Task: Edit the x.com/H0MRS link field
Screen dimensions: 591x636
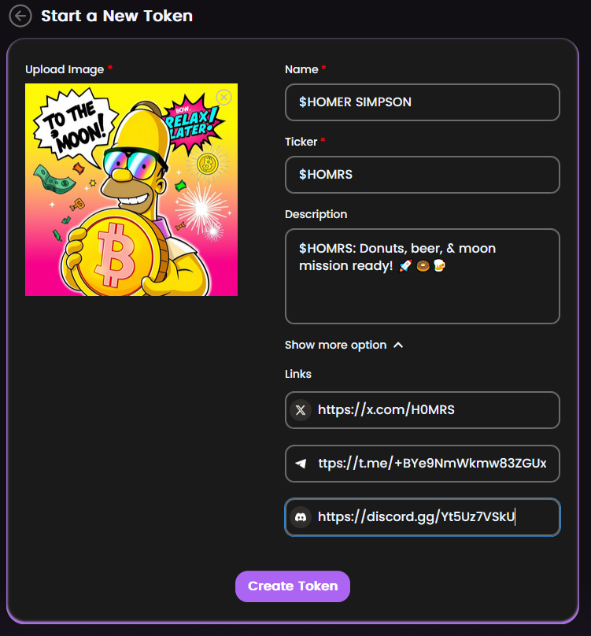Action: click(423, 410)
